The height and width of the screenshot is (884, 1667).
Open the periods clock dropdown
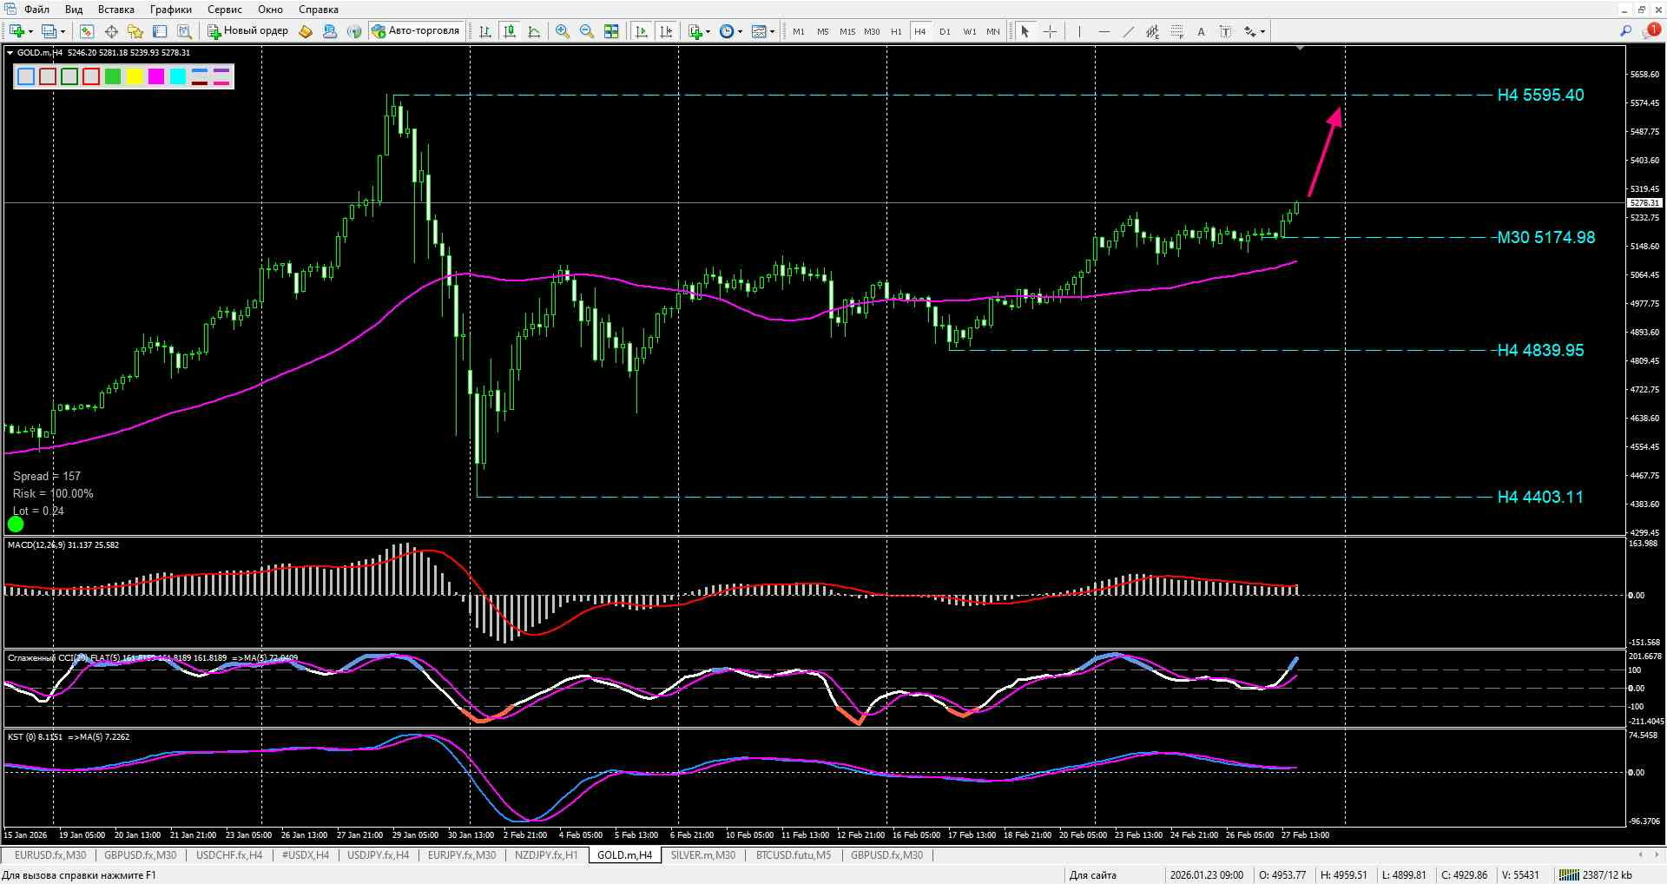tap(740, 32)
